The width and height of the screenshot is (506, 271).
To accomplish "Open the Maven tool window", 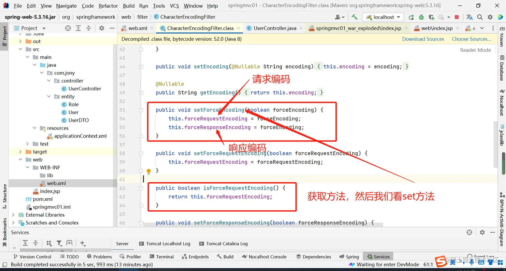I will (x=502, y=36).
